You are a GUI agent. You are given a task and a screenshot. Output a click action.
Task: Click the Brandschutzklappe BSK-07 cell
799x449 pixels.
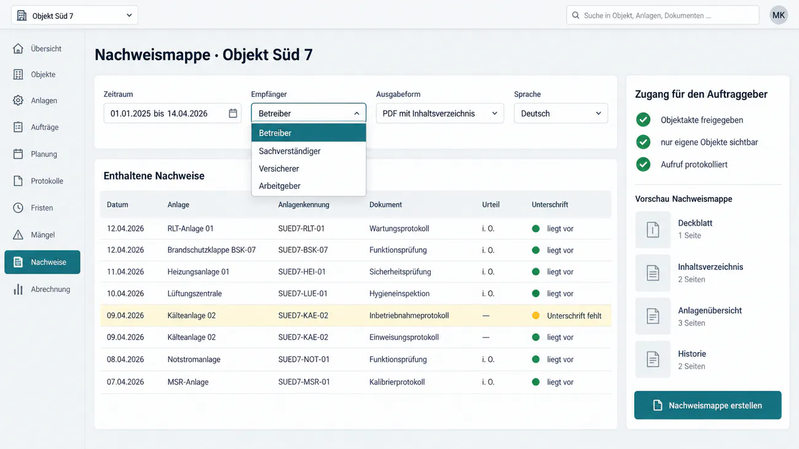(x=211, y=250)
